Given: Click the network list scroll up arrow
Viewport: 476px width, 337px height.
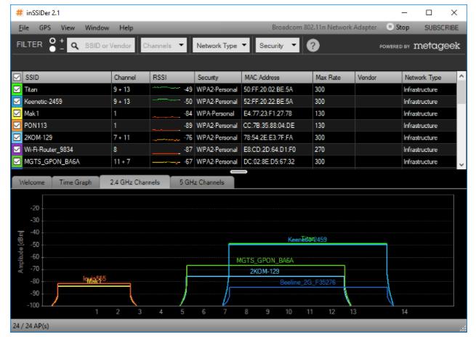Looking at the screenshot, I should (461, 76).
